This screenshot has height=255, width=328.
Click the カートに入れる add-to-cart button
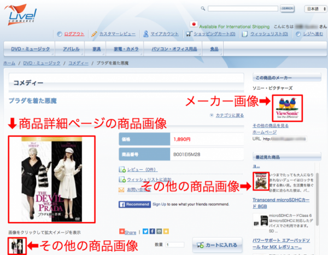pos(218,245)
